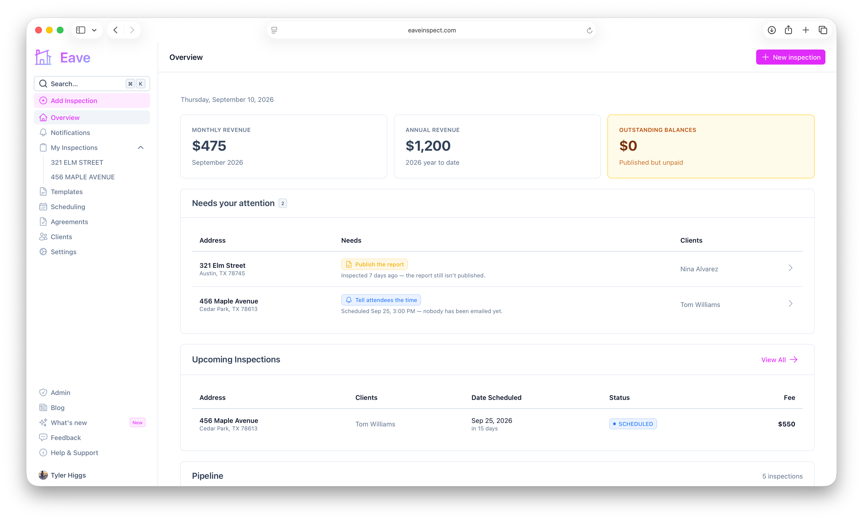Screen dimensions: 863x521
Task: Click the Outstanding Balances card
Action: pos(711,146)
